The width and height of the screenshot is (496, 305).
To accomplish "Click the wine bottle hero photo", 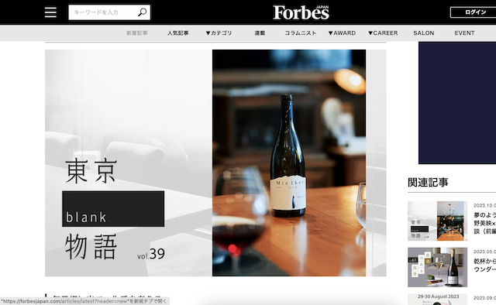I will 289,163.
